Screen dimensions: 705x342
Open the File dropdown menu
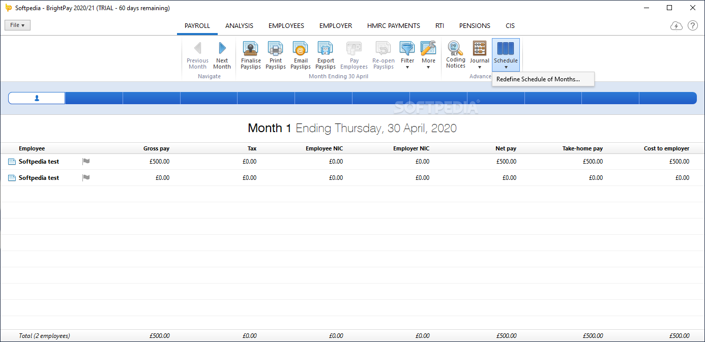click(x=17, y=25)
